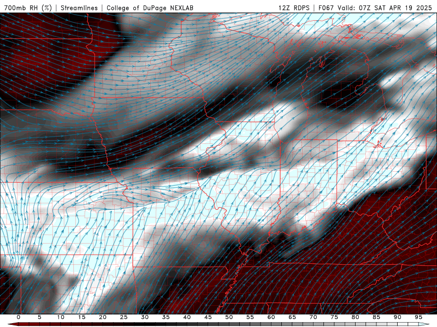Select the "40" color scale label
This screenshot has height=327, width=437.
(x=187, y=317)
